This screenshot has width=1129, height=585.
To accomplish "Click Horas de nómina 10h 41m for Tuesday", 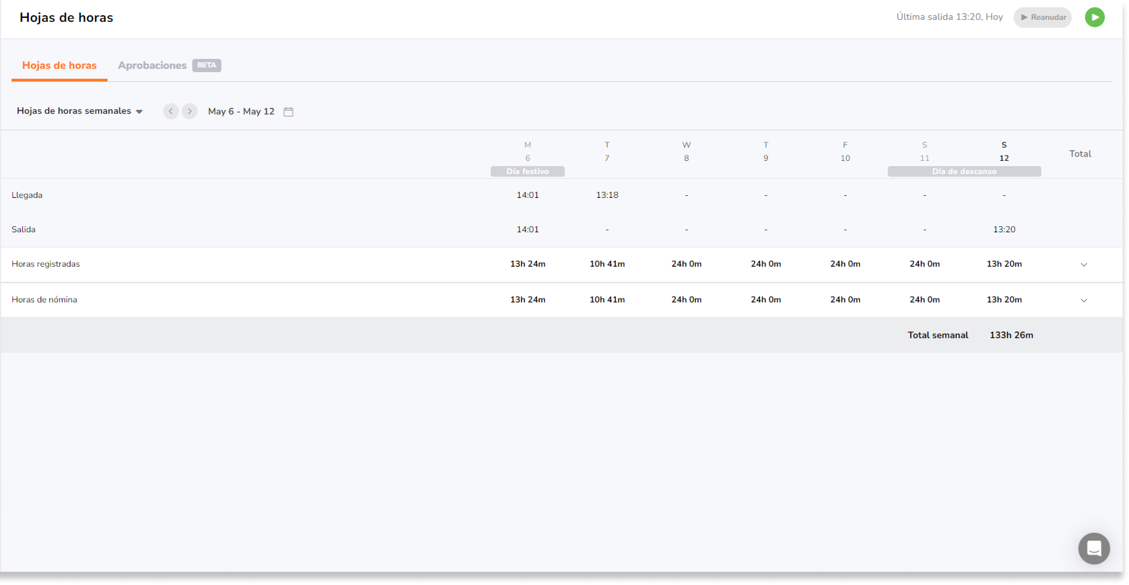I will pyautogui.click(x=607, y=300).
